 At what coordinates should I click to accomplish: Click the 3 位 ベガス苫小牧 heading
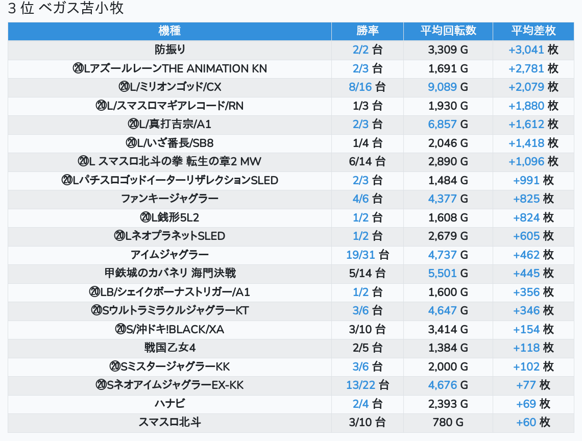66,9
